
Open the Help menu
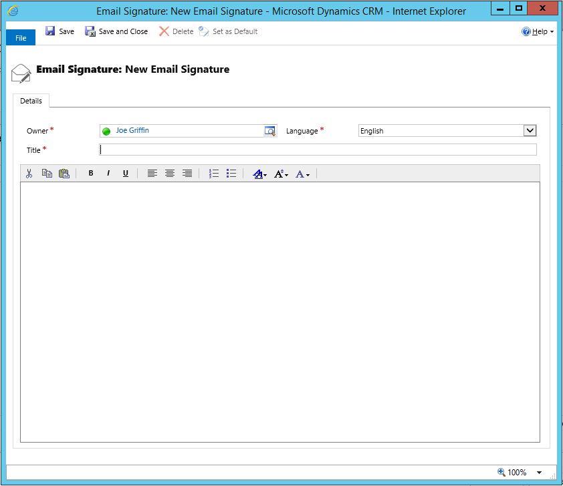[x=538, y=31]
